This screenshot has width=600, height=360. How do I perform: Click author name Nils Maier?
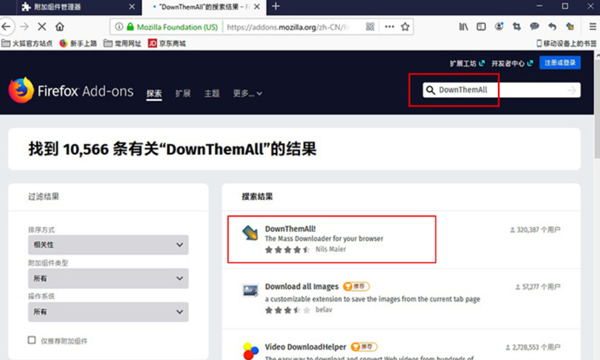[x=330, y=249]
